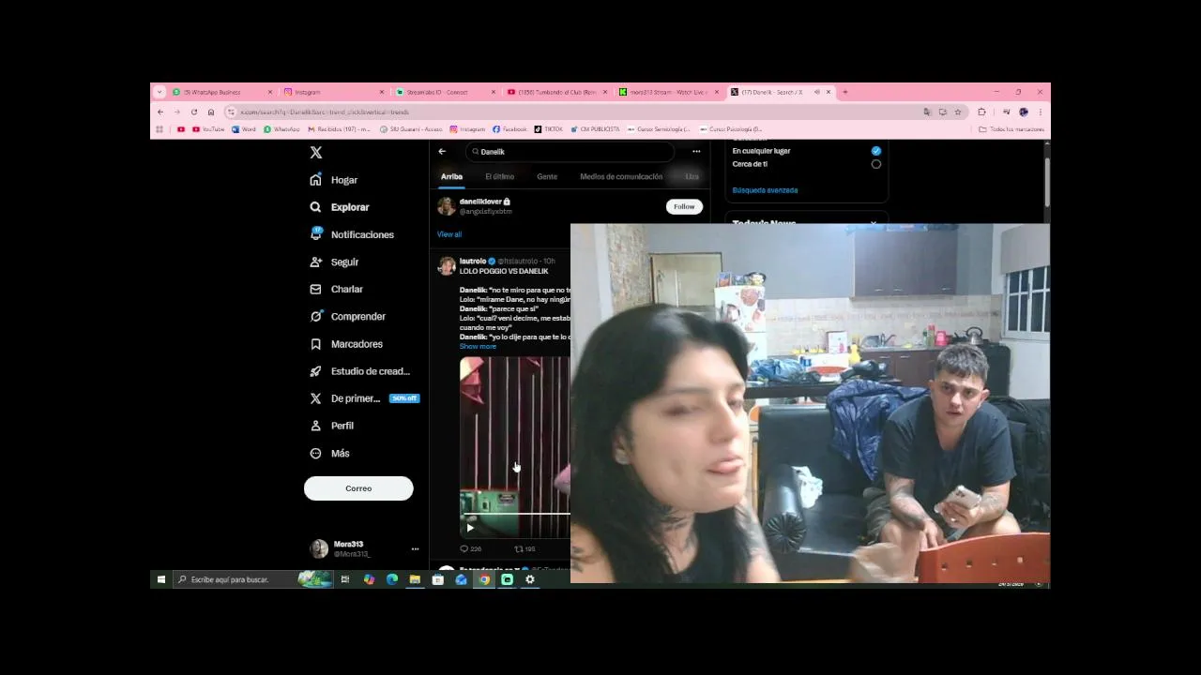Viewport: 1201px width, 675px height.
Task: Open Charlar messages in sidebar
Action: click(336, 289)
